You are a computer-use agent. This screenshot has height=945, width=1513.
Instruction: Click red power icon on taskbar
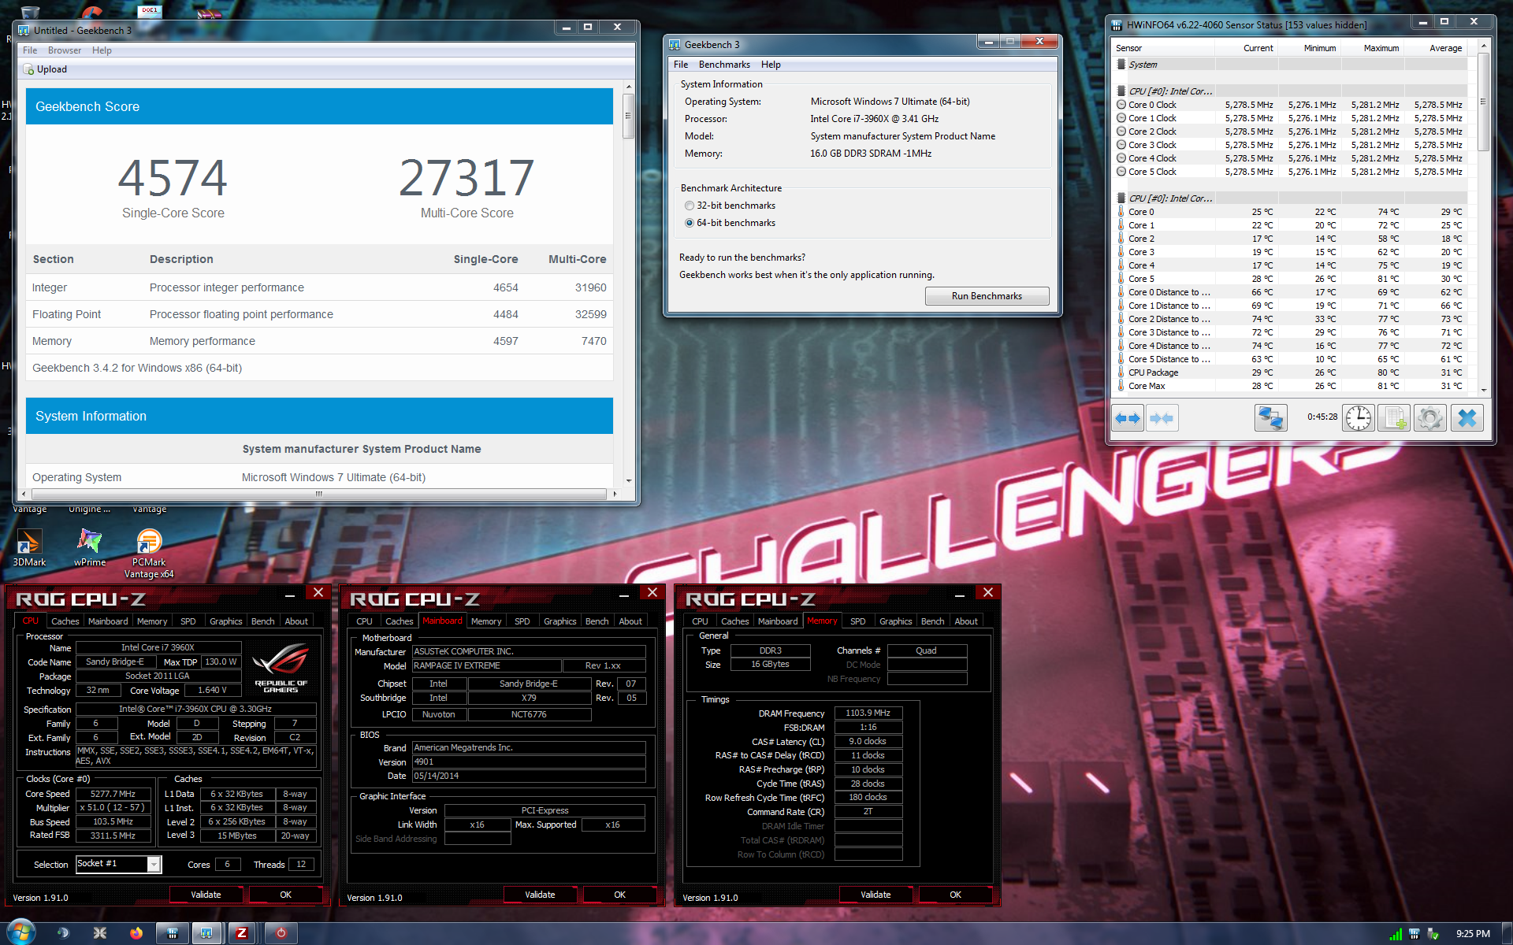(x=281, y=933)
